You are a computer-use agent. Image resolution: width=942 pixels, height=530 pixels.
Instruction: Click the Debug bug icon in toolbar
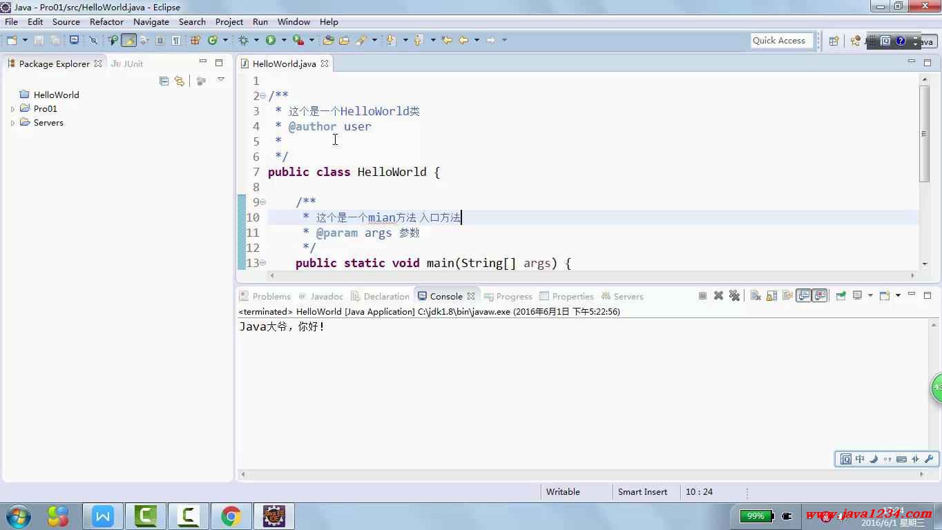(243, 41)
